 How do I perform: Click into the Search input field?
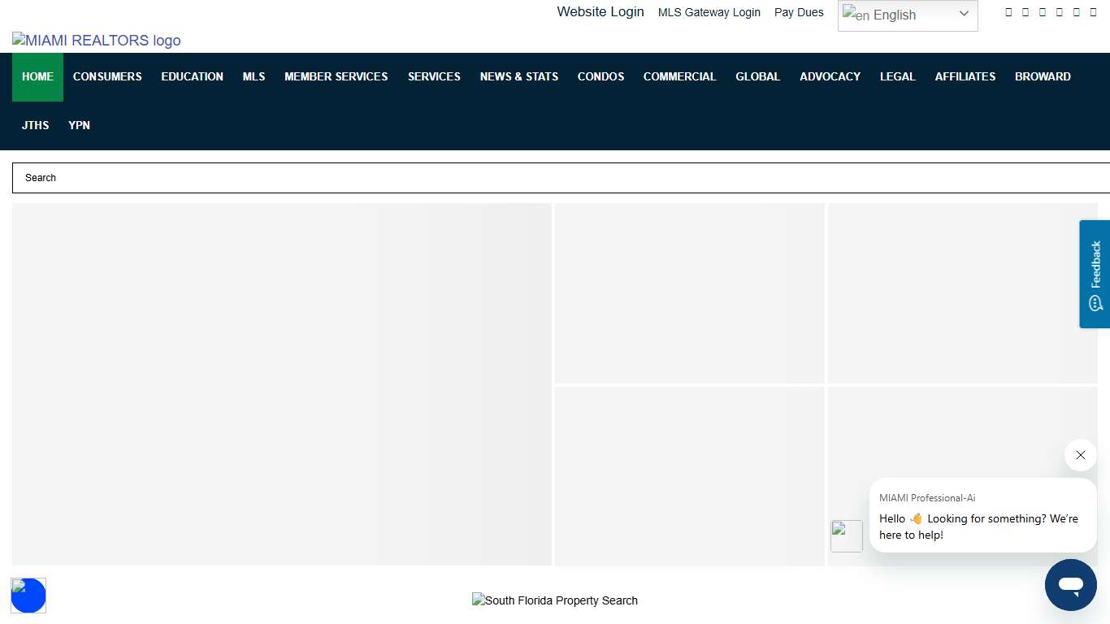coord(561,178)
